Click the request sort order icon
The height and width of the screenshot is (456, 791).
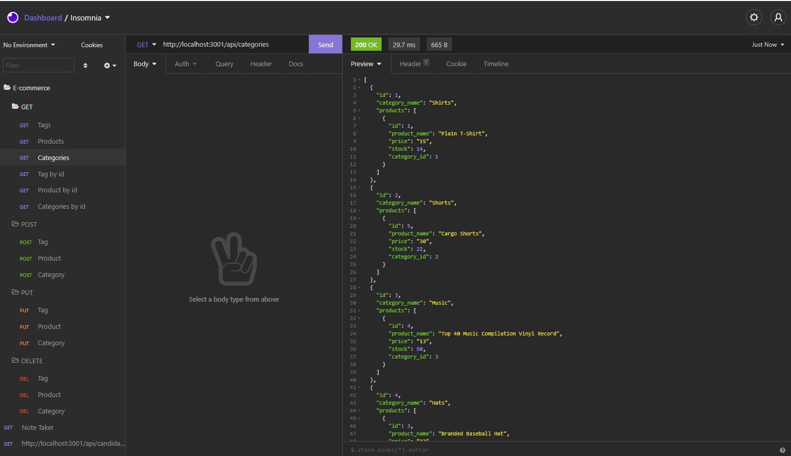86,65
